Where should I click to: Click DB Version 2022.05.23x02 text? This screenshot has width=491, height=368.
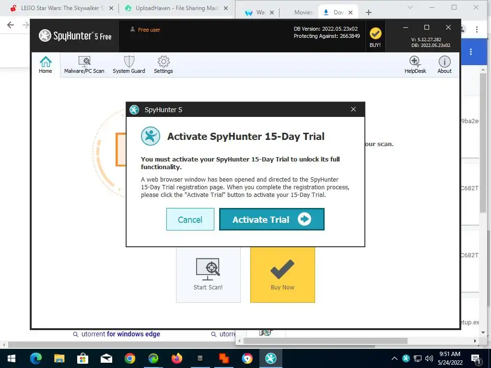326,29
